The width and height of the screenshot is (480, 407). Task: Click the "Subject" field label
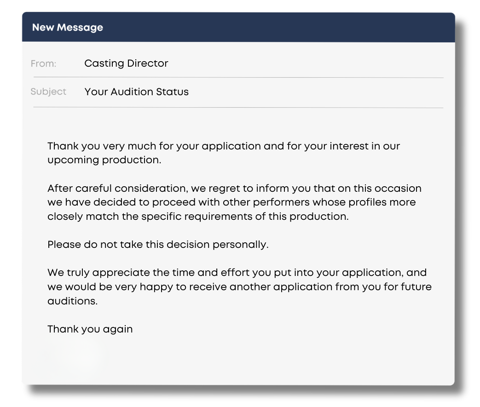(x=48, y=92)
